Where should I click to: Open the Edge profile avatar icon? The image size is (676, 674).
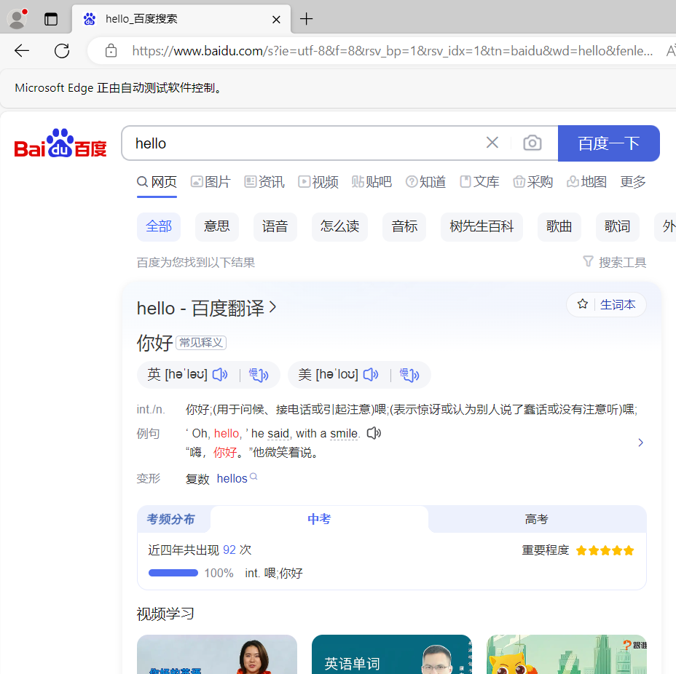(17, 19)
